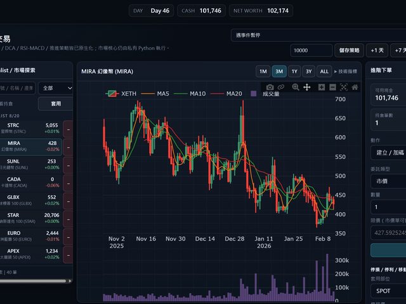Remove STAR from the watchlist

click(69, 219)
